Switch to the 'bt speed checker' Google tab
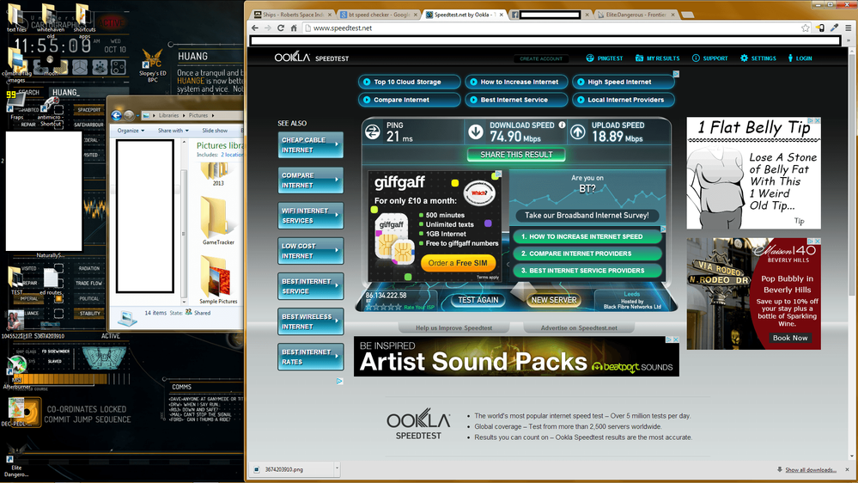Image resolution: width=858 pixels, height=483 pixels. (x=379, y=15)
